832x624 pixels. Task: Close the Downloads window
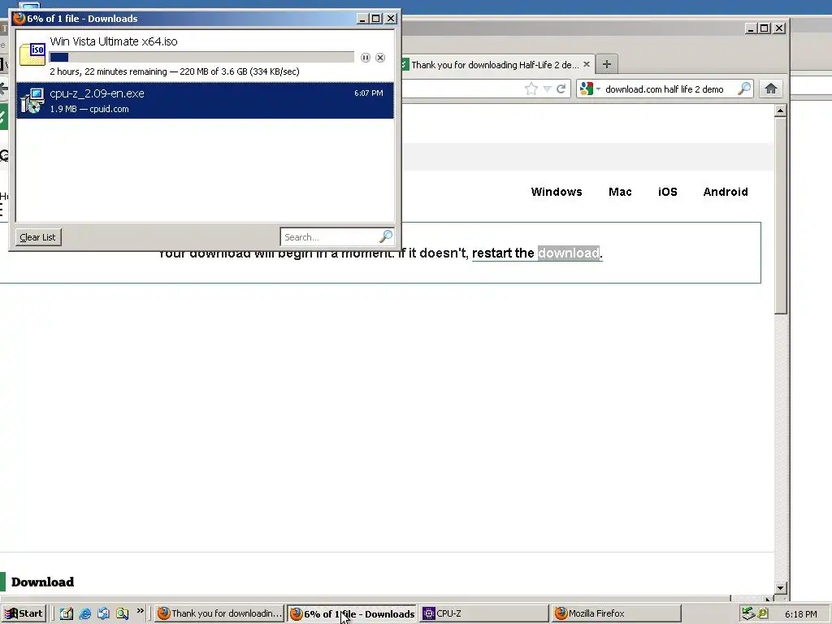click(391, 19)
